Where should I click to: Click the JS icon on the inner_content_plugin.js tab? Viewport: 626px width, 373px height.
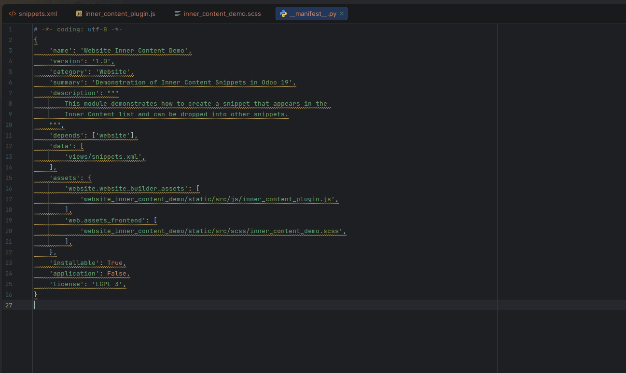[78, 14]
